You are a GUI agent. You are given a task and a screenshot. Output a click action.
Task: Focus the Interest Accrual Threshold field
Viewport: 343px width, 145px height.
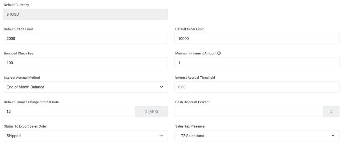point(257,87)
